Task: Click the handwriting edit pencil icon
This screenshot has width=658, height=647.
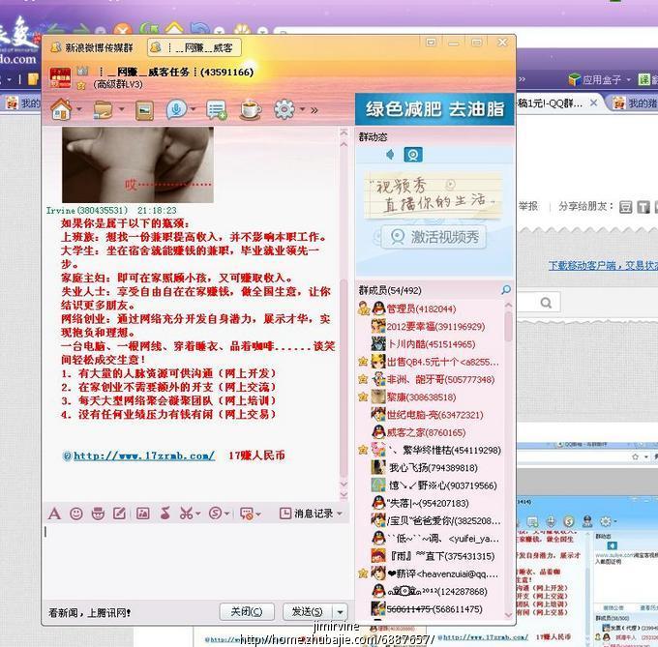Action: [x=120, y=514]
